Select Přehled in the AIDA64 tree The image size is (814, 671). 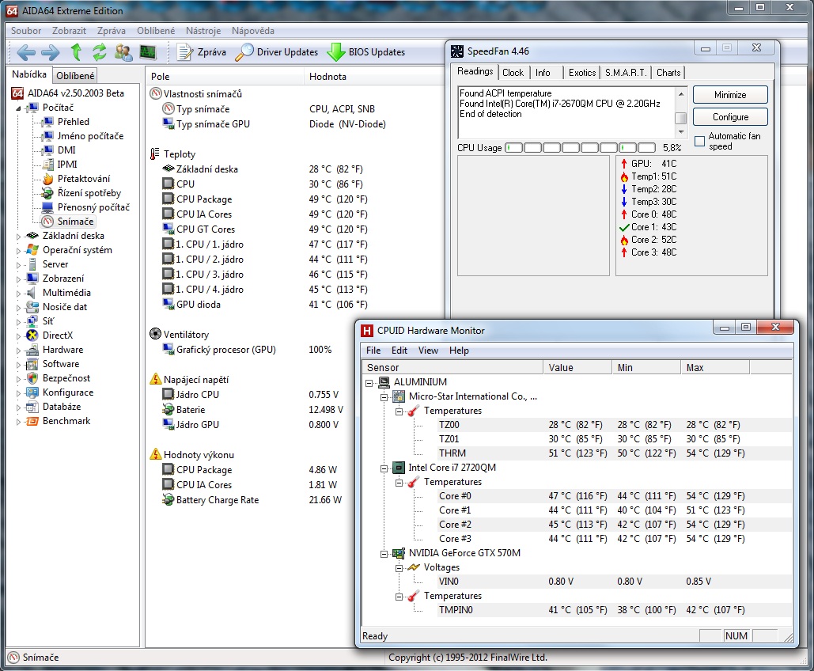pyautogui.click(x=74, y=122)
